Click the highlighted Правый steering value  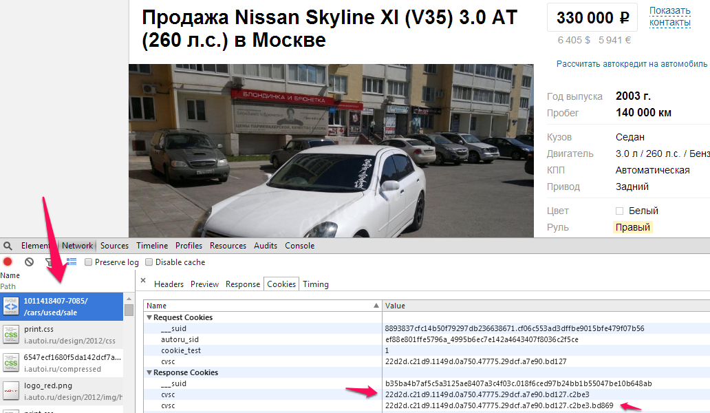[x=632, y=227]
